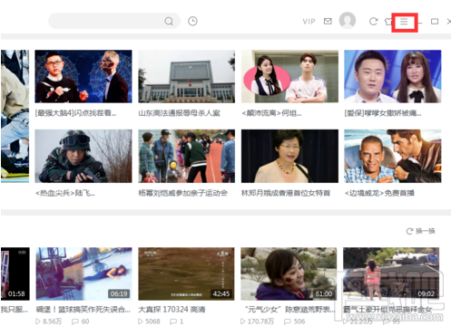Play the 42:45 大真探 video thumbnail

click(x=186, y=273)
